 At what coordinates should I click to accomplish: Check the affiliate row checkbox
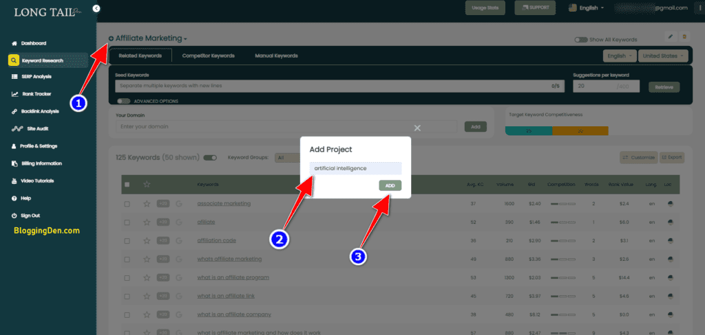tap(127, 222)
